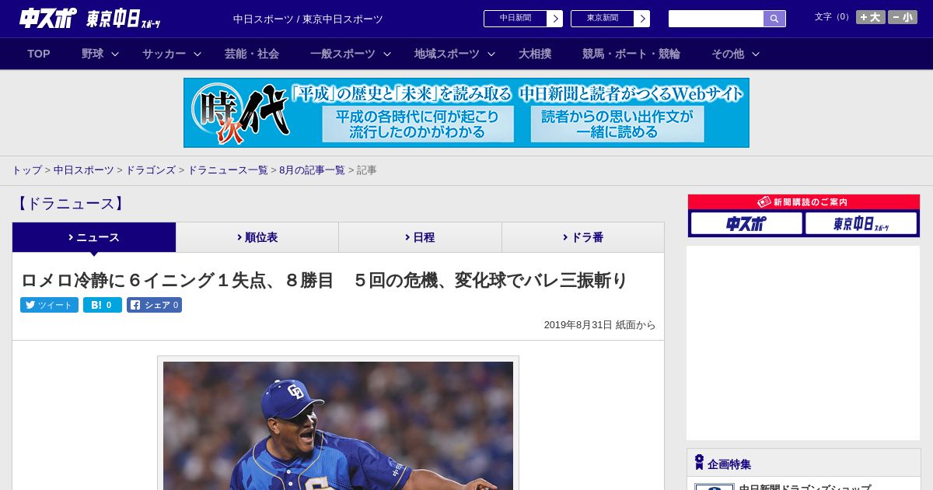The width and height of the screenshot is (933, 490).
Task: Click the 【ドラニュース】 section title
Action: click(x=70, y=204)
